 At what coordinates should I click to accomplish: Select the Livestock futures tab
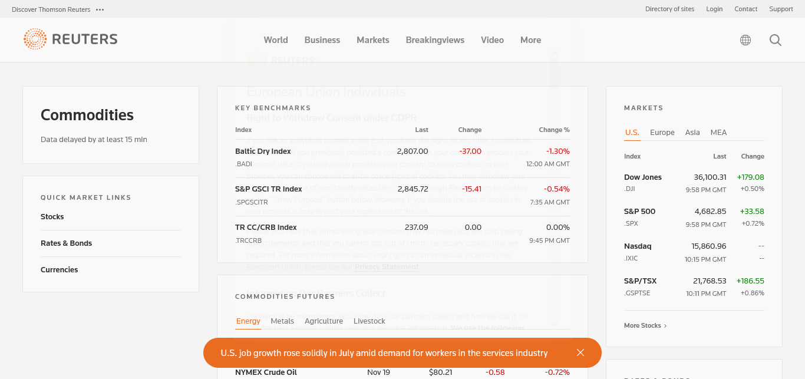tap(369, 321)
